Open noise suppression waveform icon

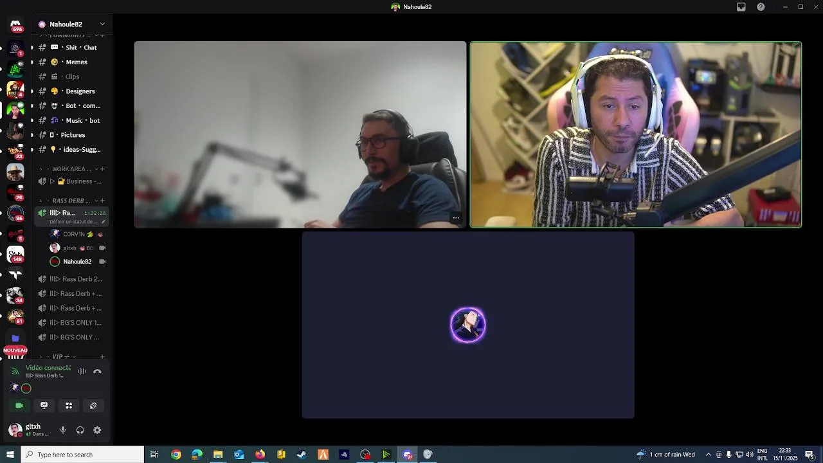pos(82,371)
